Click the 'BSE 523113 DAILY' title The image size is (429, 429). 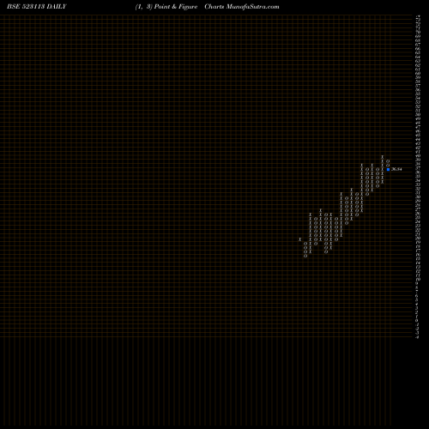[x=37, y=7]
